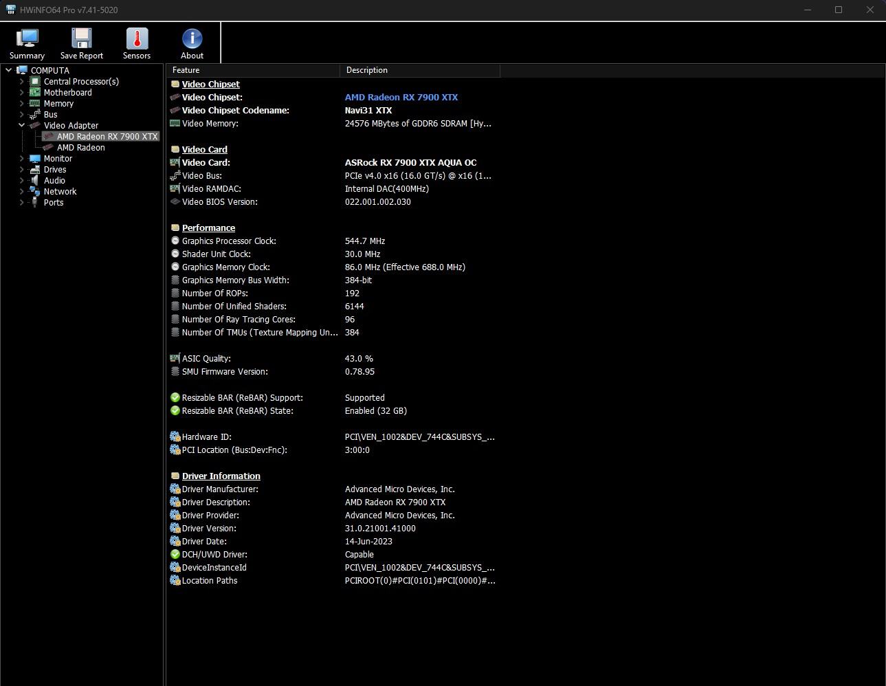The width and height of the screenshot is (886, 686).
Task: Open the Sensors thermometer icon
Action: (137, 38)
